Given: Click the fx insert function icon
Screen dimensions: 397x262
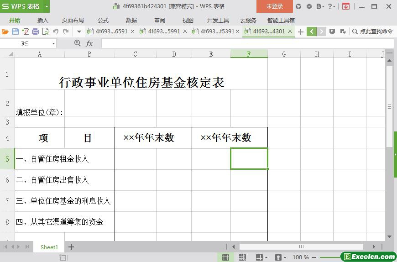Looking at the screenshot, I should [89, 43].
